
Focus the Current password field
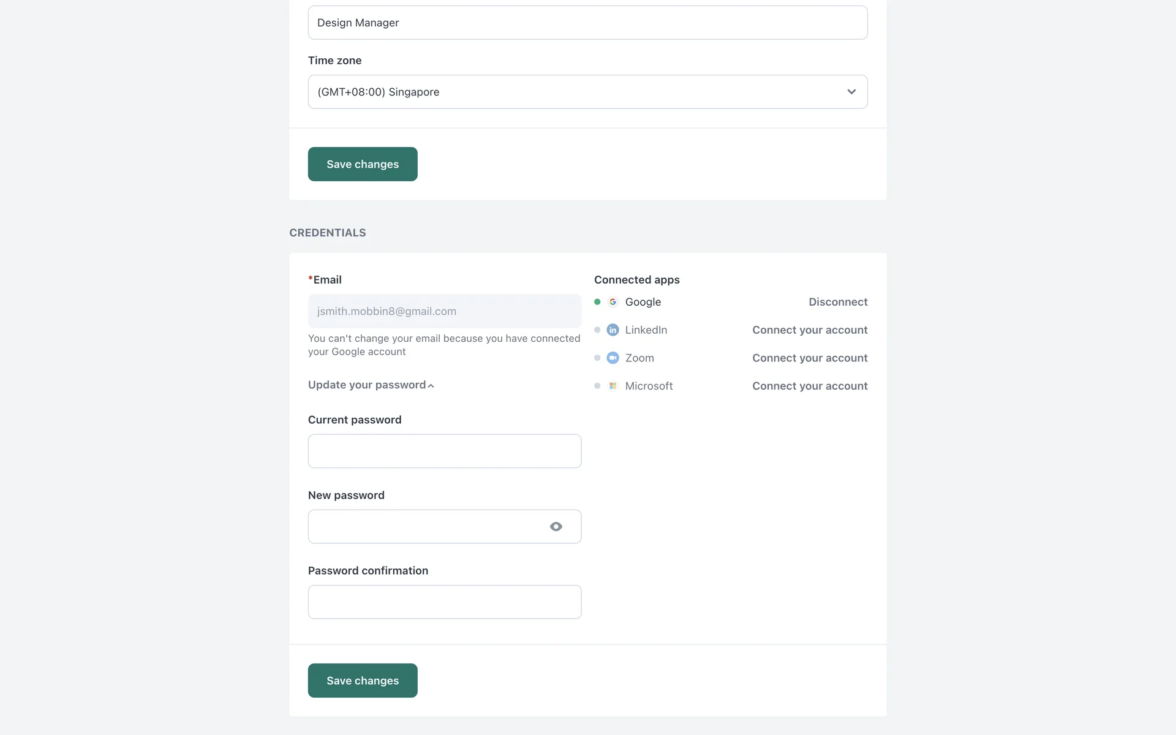click(x=444, y=451)
